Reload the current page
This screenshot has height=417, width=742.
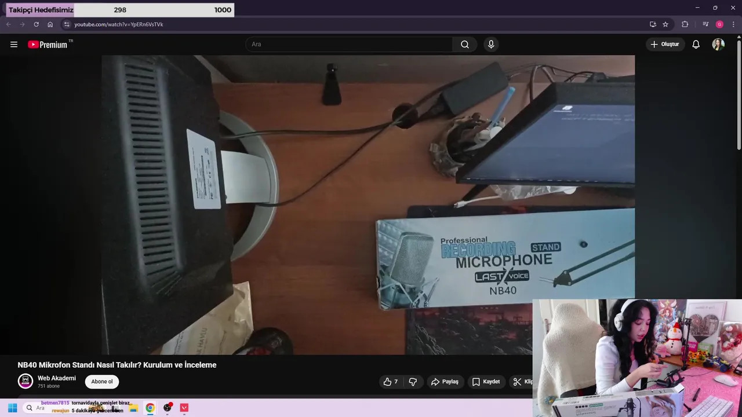coord(36,24)
